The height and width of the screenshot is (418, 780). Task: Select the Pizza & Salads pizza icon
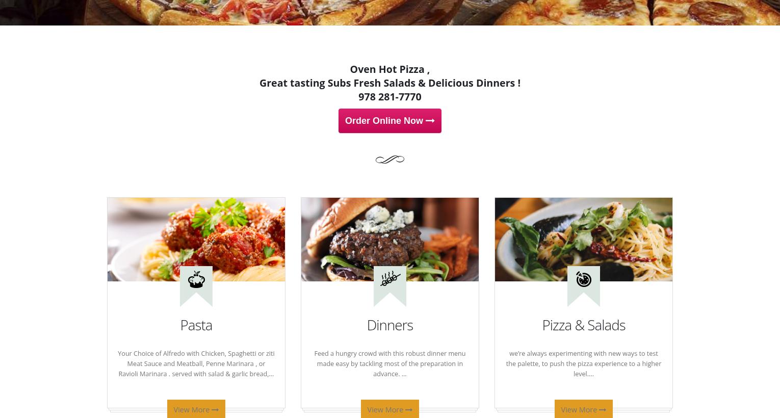point(584,279)
